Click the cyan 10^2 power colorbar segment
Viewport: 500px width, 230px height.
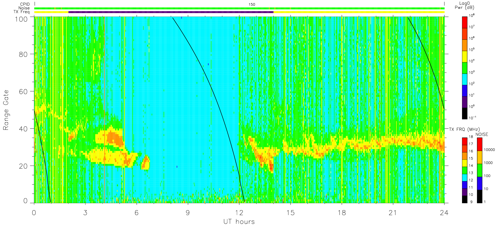[464, 79]
